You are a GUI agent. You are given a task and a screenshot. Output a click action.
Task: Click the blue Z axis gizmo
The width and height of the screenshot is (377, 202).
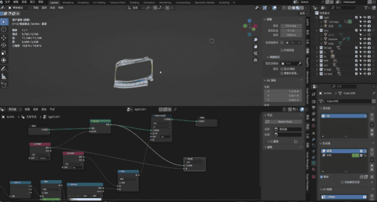(250, 21)
